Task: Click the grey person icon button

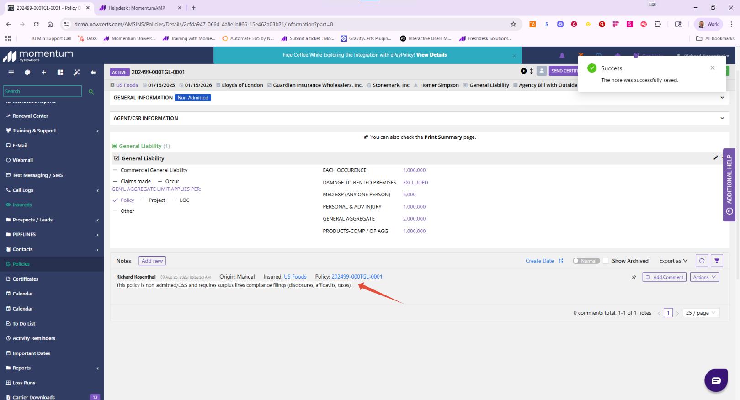Action: tap(542, 71)
